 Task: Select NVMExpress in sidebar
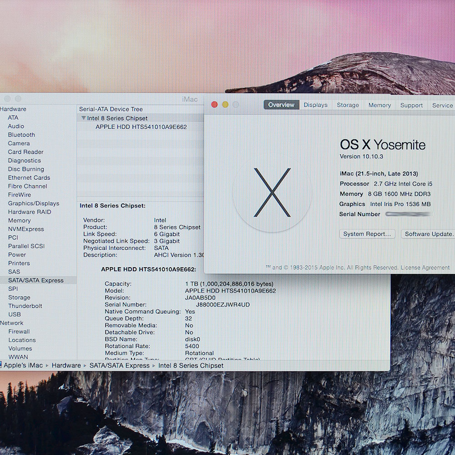[x=26, y=229]
